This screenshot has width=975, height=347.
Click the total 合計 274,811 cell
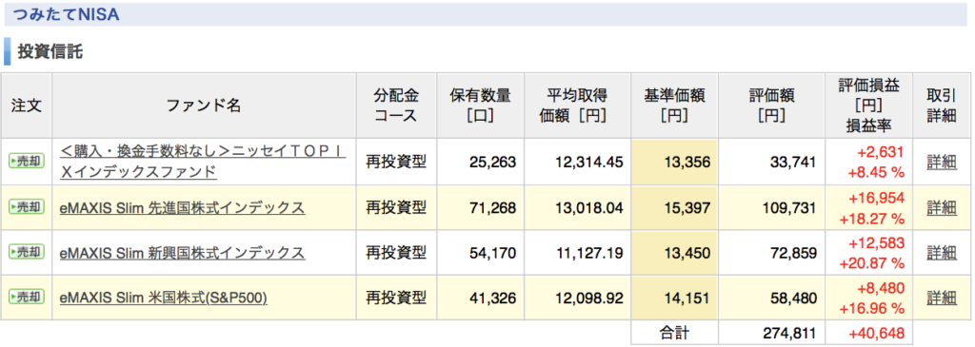click(771, 333)
